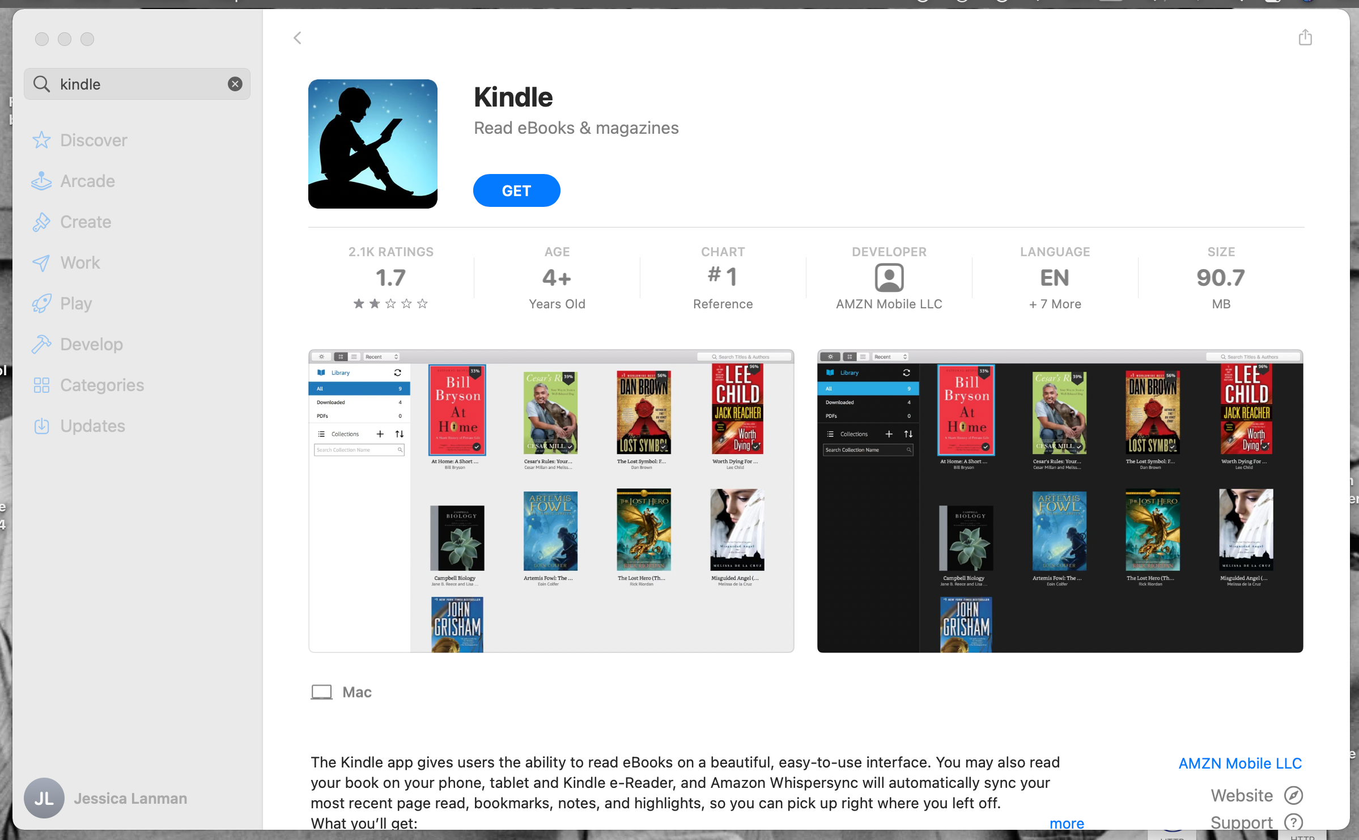The height and width of the screenshot is (840, 1359).
Task: Open the AMZN Mobile LLC developer link
Action: point(1239,763)
